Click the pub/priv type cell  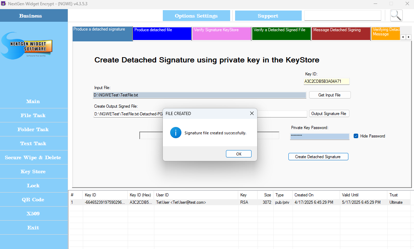283,202
